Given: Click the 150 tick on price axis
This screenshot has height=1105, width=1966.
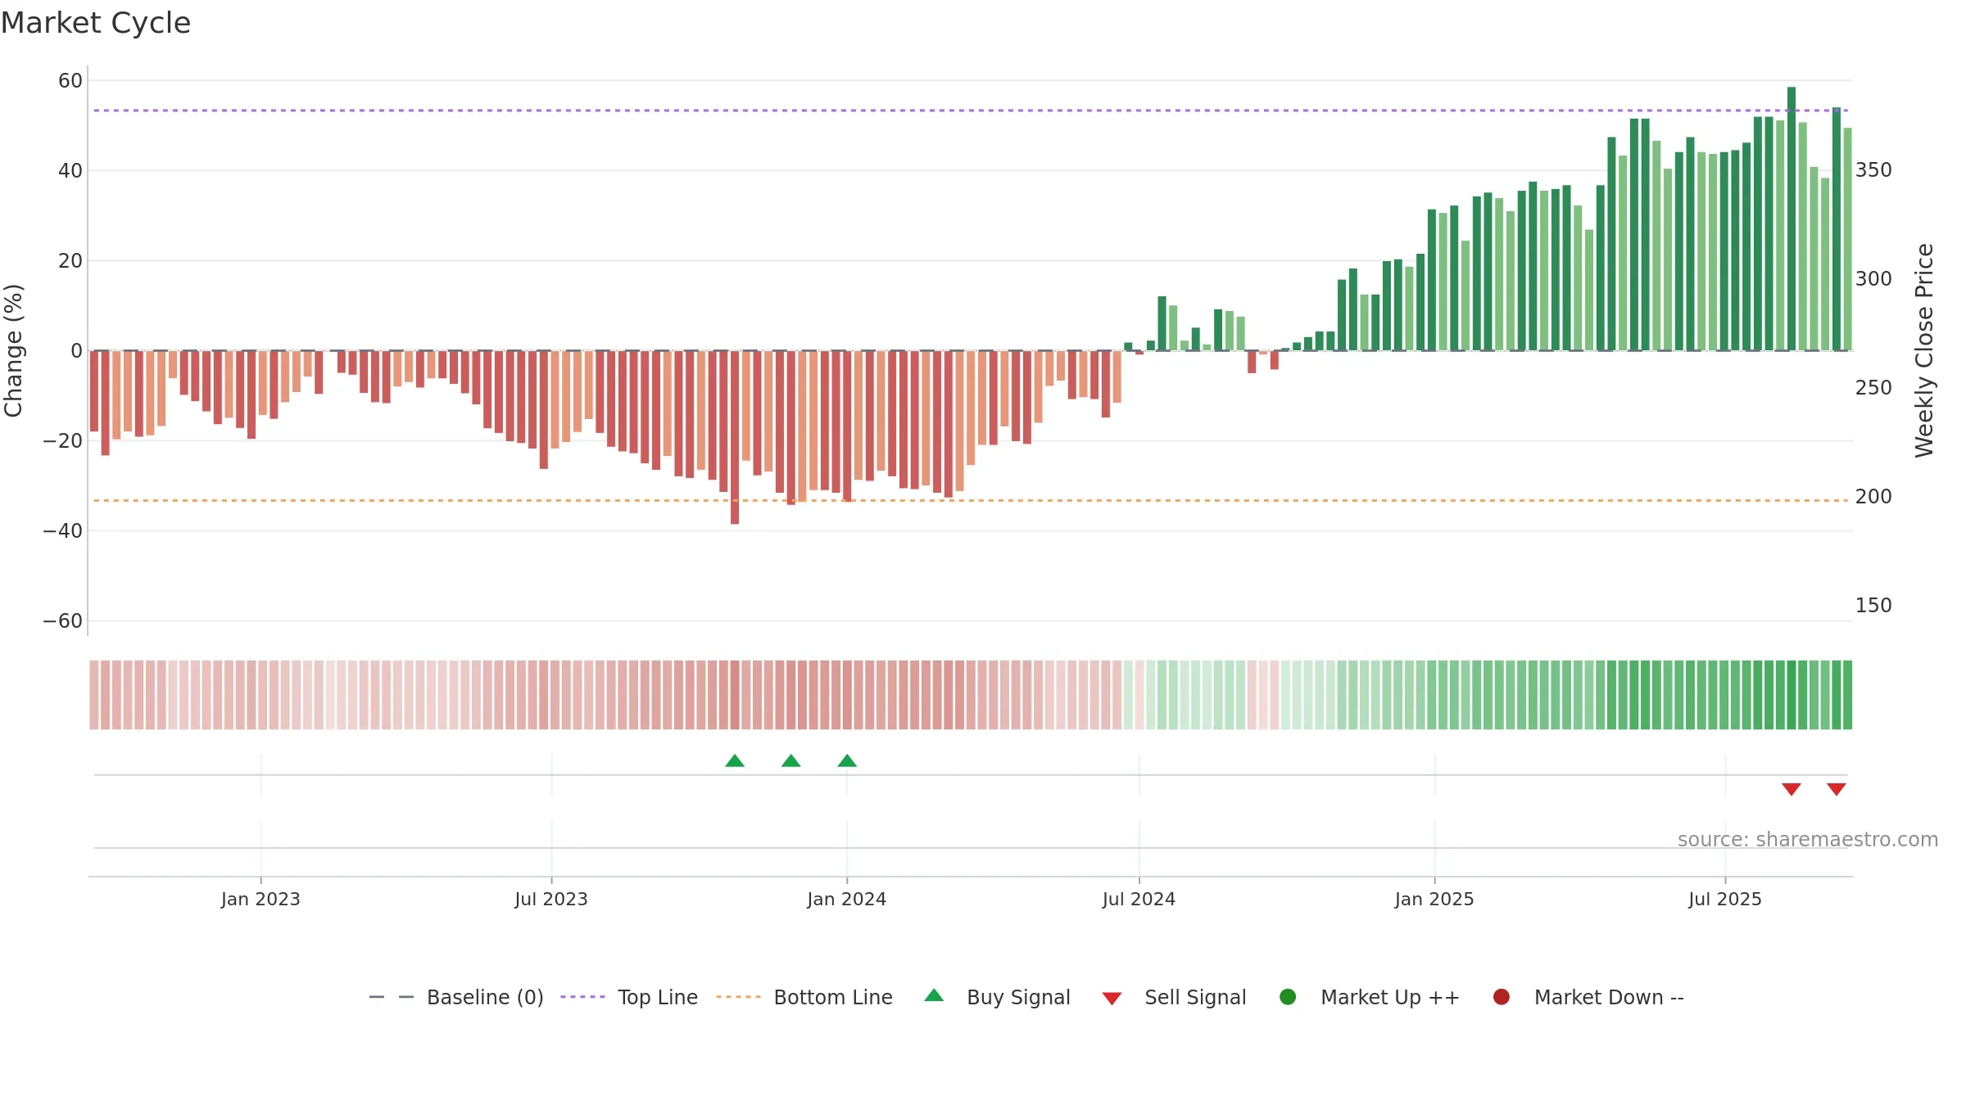Looking at the screenshot, I should pos(1873,605).
